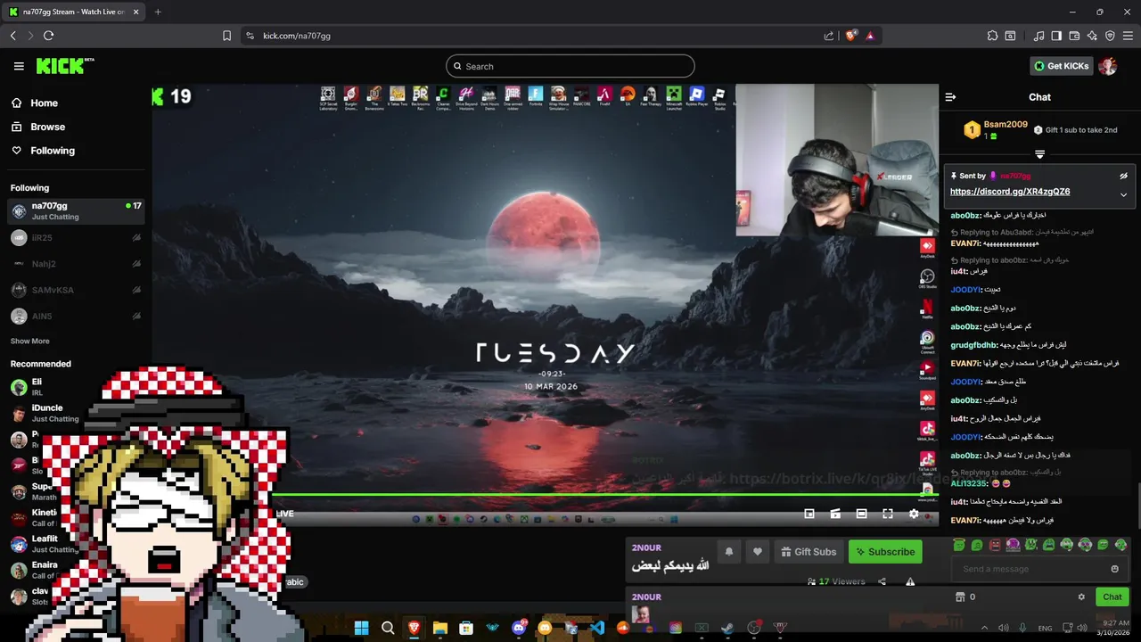Image resolution: width=1141 pixels, height=642 pixels.
Task: Open the user profile avatar menu
Action: click(x=1108, y=66)
